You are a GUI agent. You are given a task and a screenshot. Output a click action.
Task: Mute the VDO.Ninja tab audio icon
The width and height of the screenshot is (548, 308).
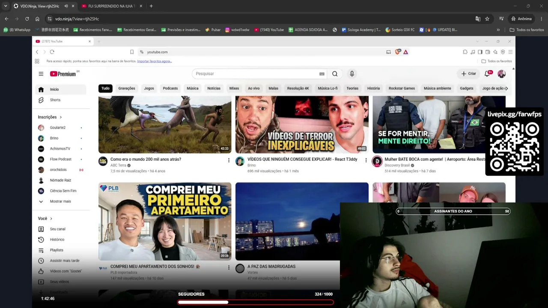[66, 6]
